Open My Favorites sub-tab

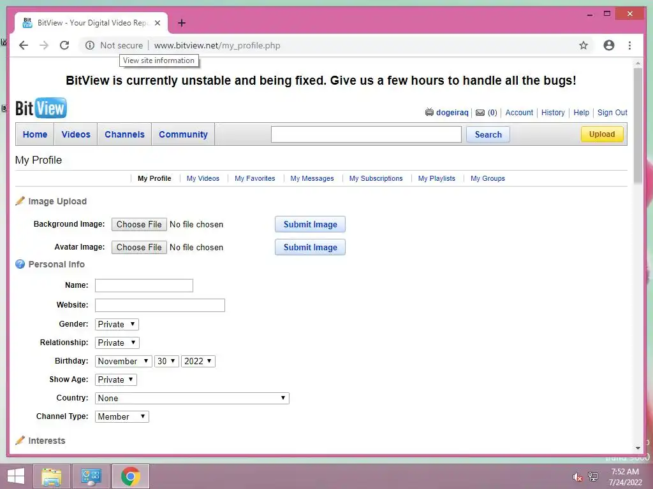click(x=255, y=178)
